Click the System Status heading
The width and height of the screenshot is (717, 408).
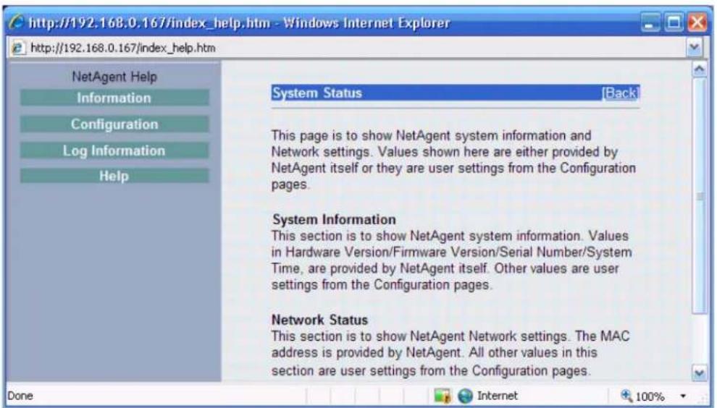pyautogui.click(x=317, y=93)
